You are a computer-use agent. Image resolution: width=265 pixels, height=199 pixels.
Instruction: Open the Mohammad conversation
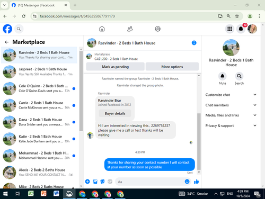39,156
